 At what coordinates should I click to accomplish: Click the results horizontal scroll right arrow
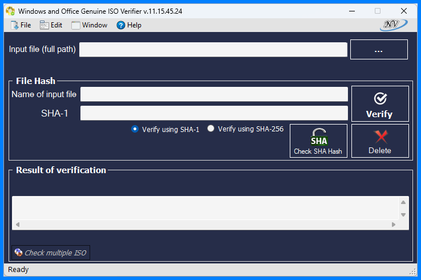coord(394,225)
